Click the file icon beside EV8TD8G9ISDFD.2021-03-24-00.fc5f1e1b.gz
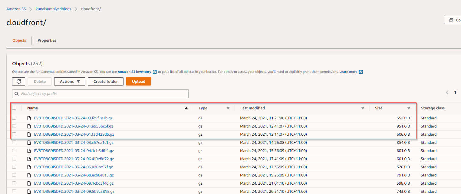This screenshot has width=461, height=194. (29, 118)
